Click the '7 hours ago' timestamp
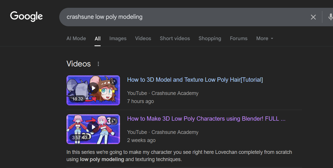 140,101
